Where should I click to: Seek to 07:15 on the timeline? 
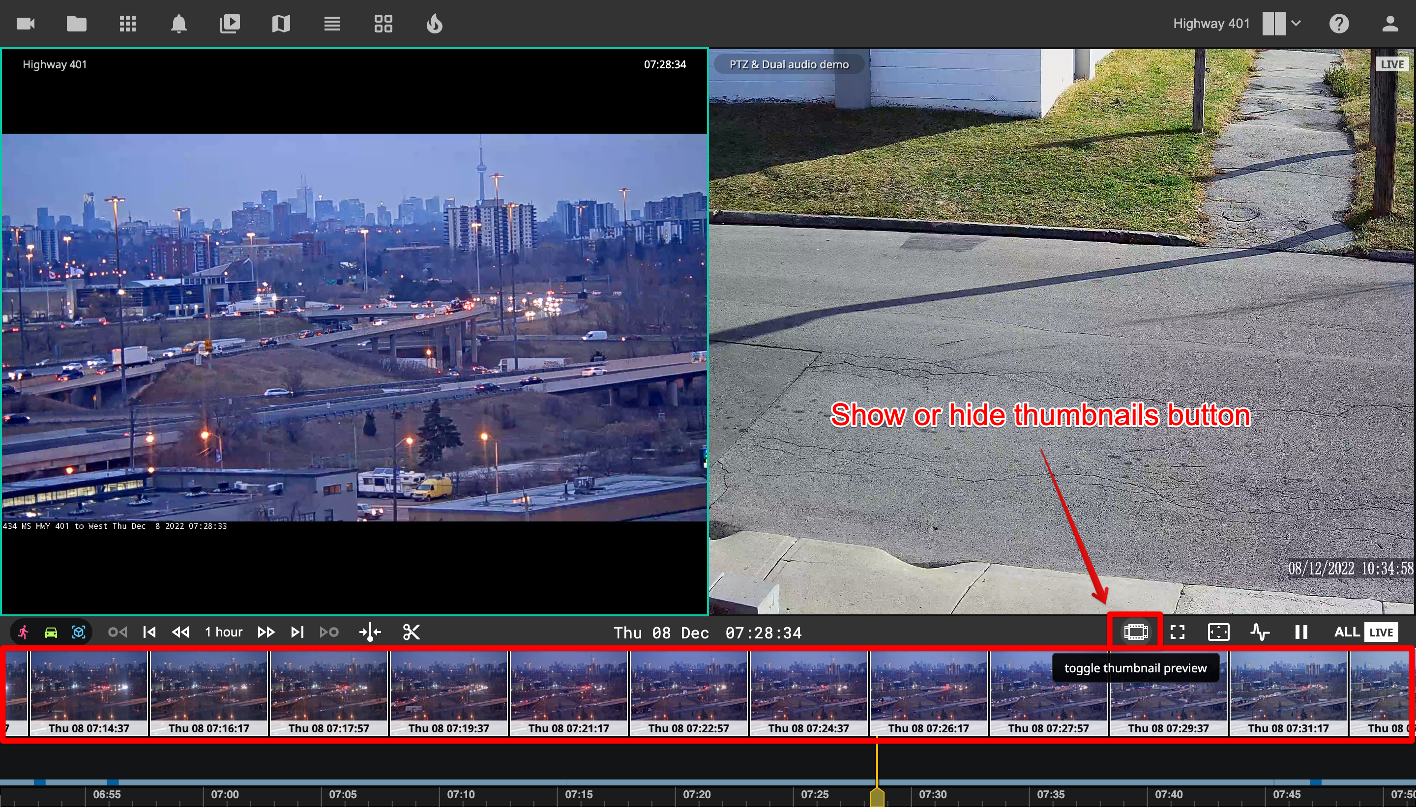(x=579, y=794)
